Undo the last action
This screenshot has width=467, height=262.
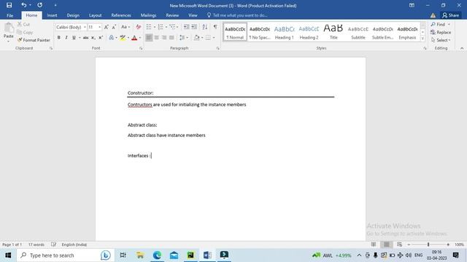tap(23, 5)
